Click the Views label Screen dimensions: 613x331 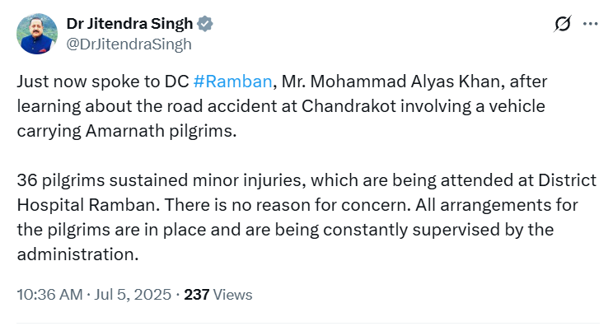(x=232, y=295)
